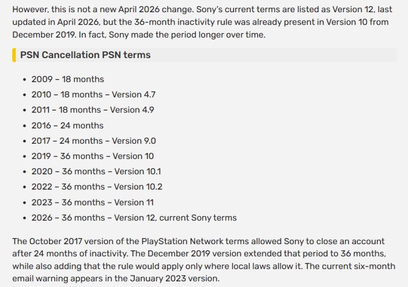Click the 2017 Version 9.0 list item

click(94, 141)
